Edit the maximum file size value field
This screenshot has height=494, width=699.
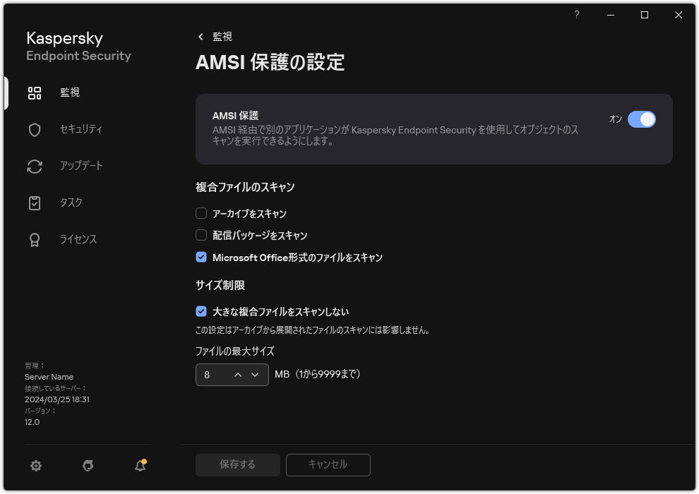point(212,375)
